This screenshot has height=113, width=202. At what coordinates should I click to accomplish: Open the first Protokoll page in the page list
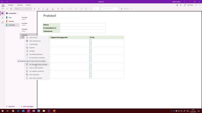point(28,18)
